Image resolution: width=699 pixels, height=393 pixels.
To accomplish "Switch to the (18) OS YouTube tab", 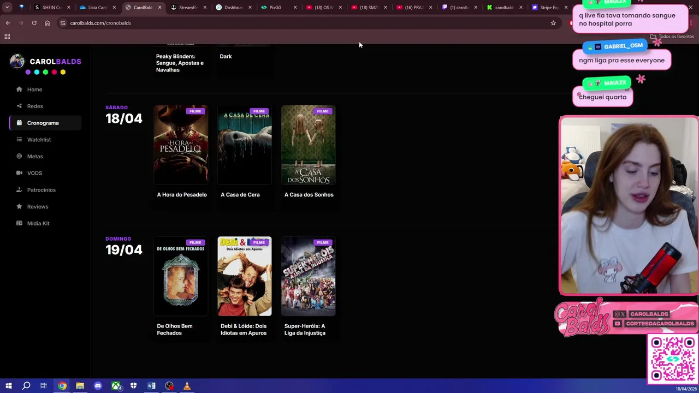I will [x=324, y=8].
